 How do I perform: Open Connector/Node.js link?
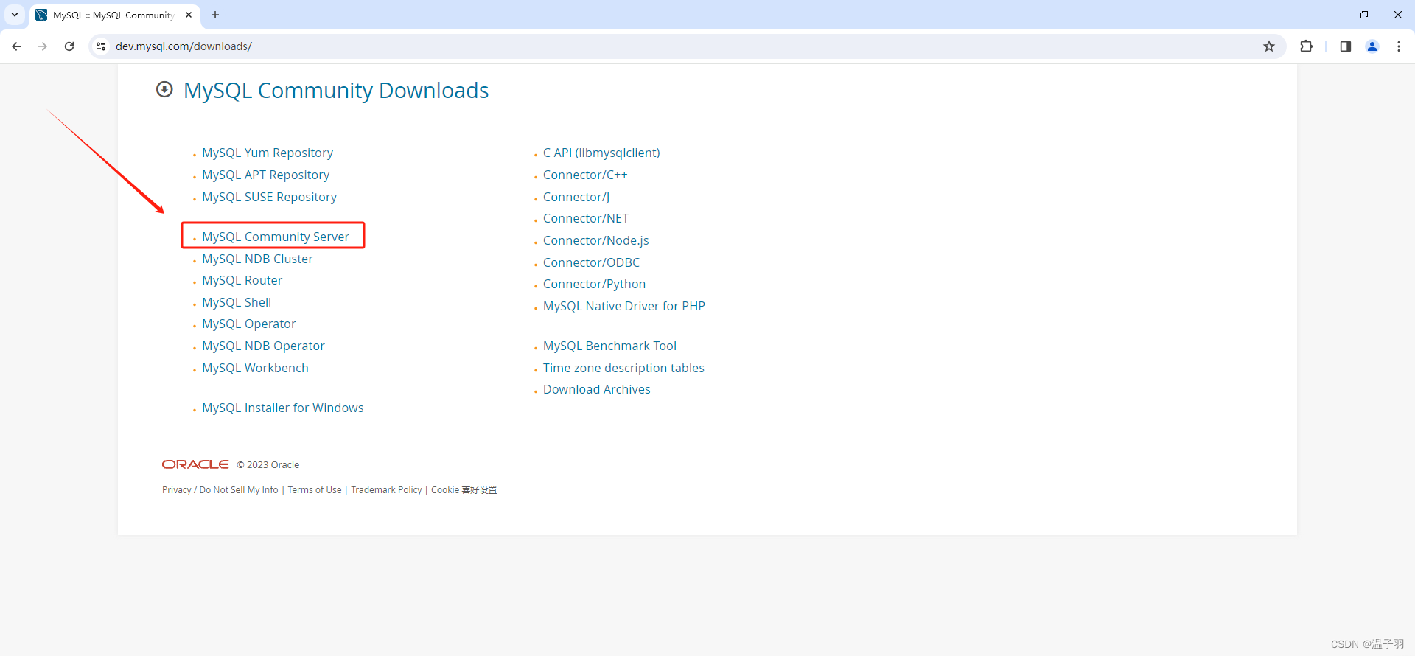coord(596,240)
